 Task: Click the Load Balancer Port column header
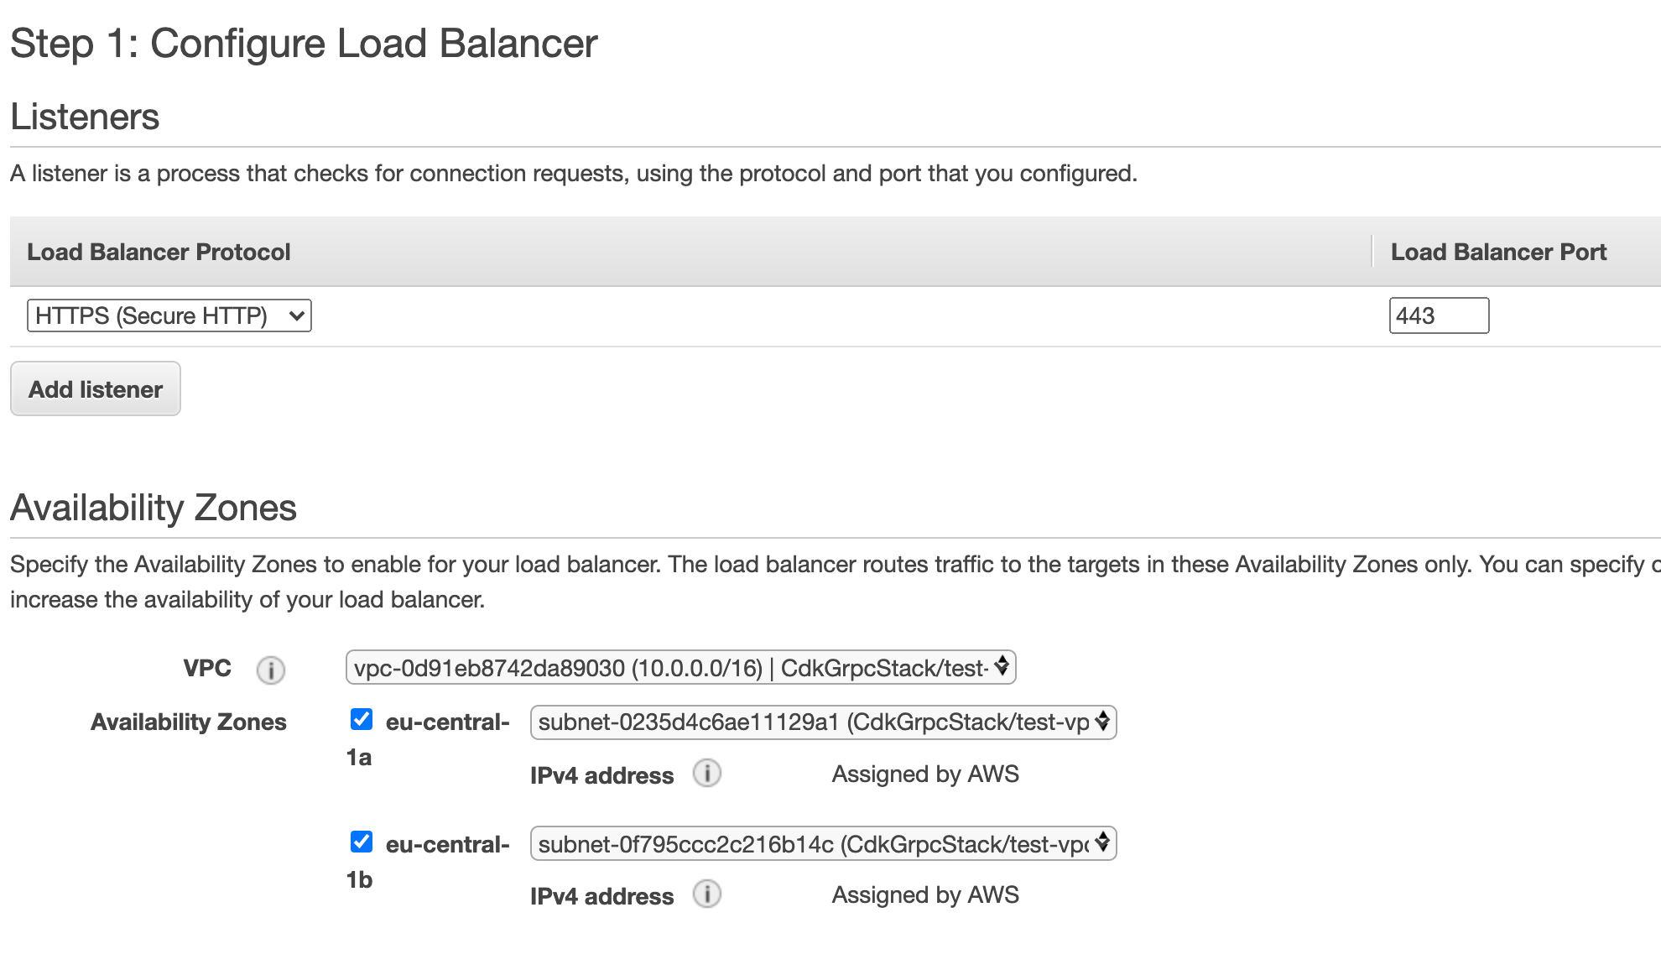click(x=1498, y=252)
